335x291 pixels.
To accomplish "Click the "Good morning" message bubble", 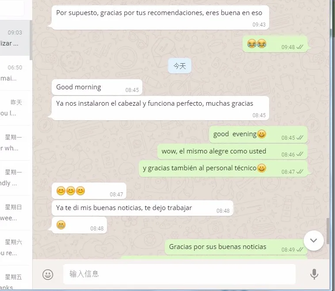I will point(97,87).
